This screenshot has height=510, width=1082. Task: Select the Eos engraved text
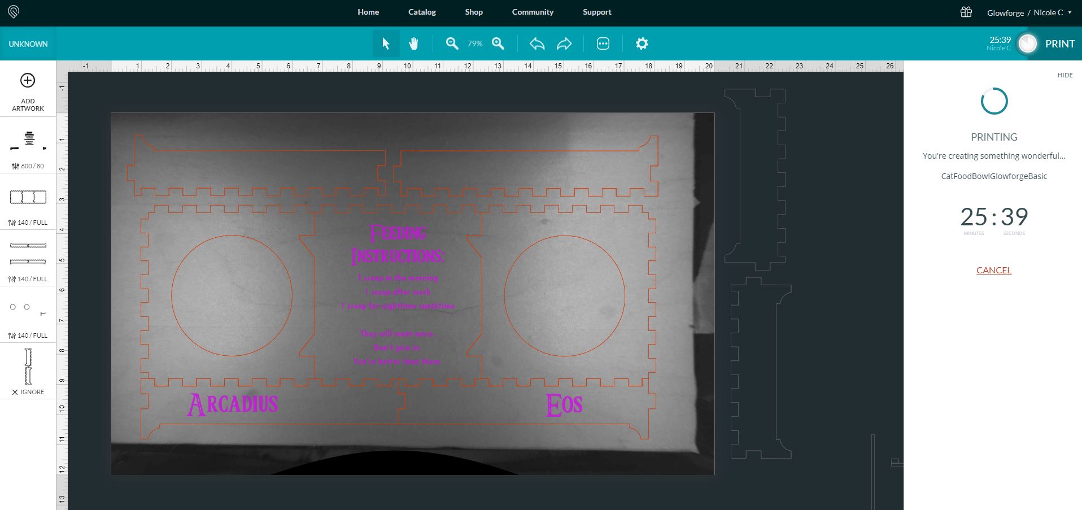(x=564, y=405)
